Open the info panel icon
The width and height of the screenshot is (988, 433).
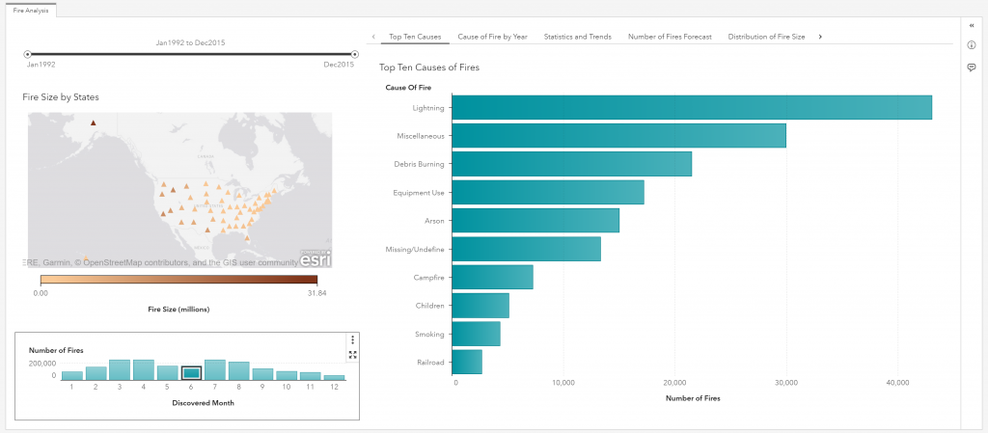point(972,45)
